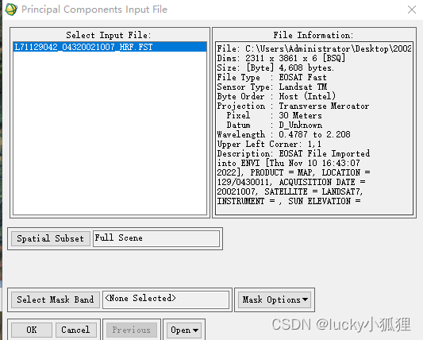The image size is (423, 340).
Task: Click the Datum: D_Unknown line
Action: 275,125
